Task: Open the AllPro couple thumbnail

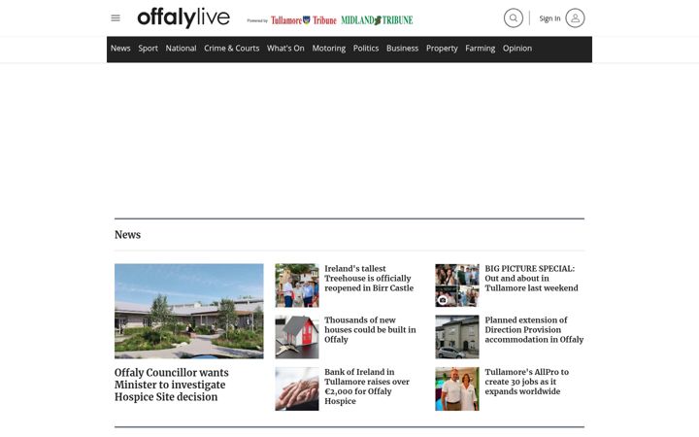Action: [x=457, y=388]
